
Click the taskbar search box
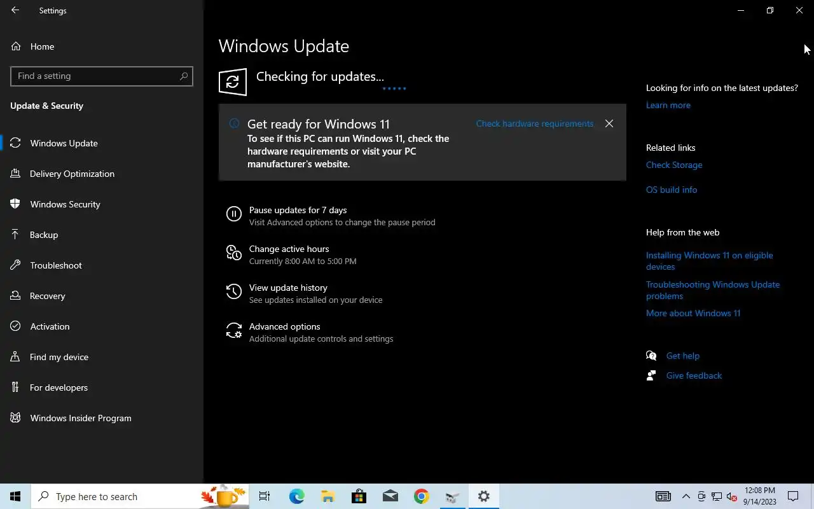[x=139, y=496]
